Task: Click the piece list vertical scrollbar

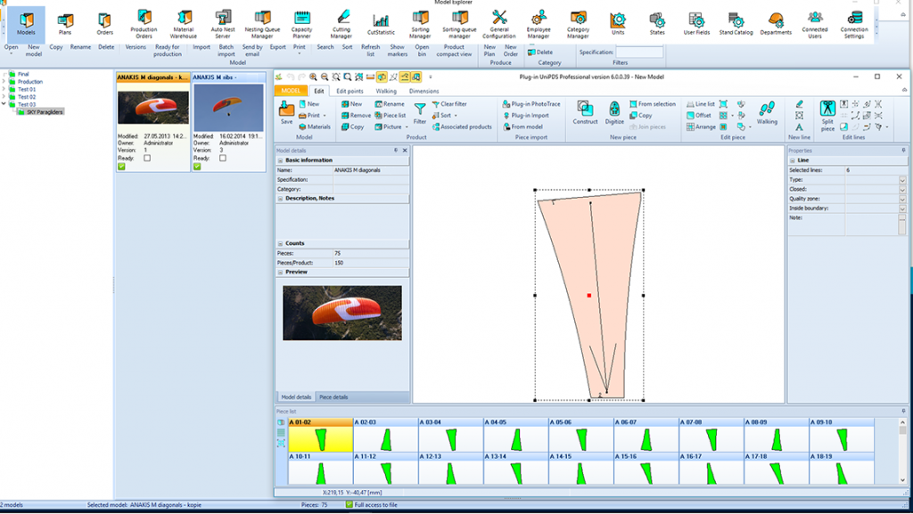Action: pyautogui.click(x=902, y=452)
